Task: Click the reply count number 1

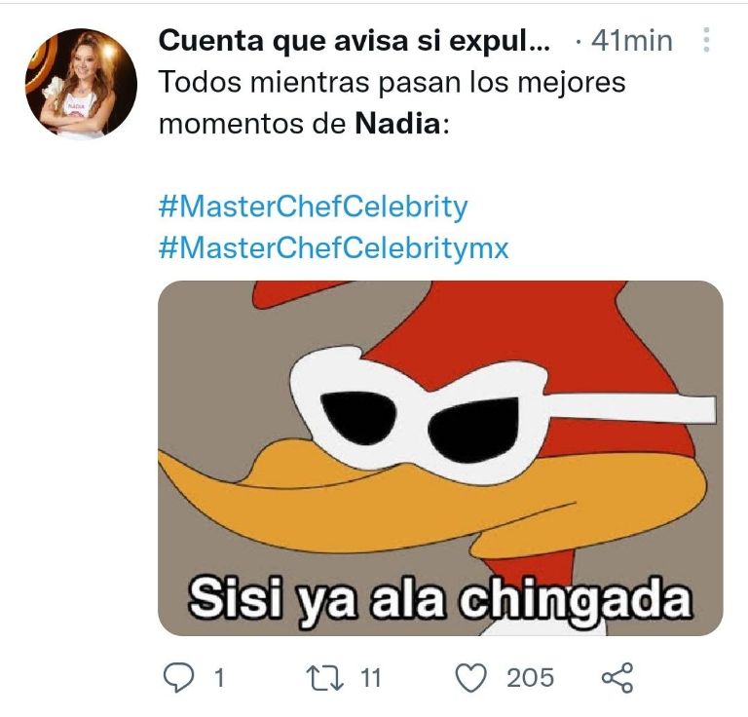Action: click(x=219, y=677)
